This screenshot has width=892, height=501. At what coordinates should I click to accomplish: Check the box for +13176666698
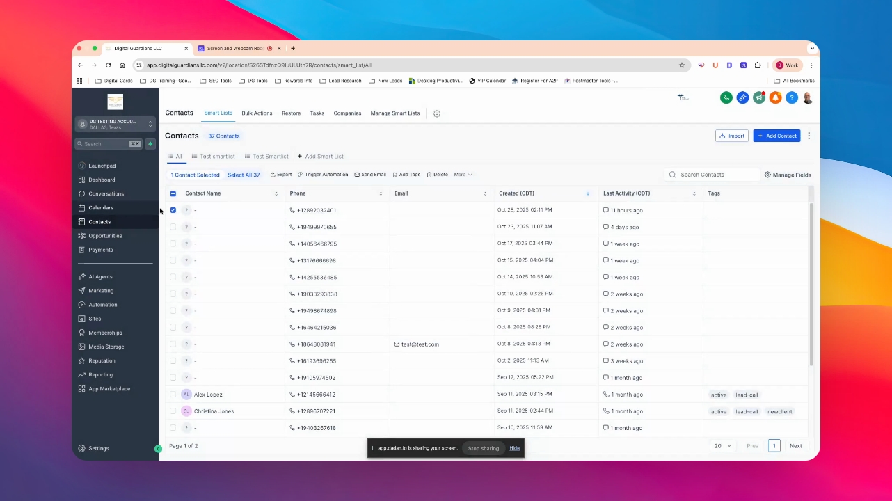pos(173,260)
